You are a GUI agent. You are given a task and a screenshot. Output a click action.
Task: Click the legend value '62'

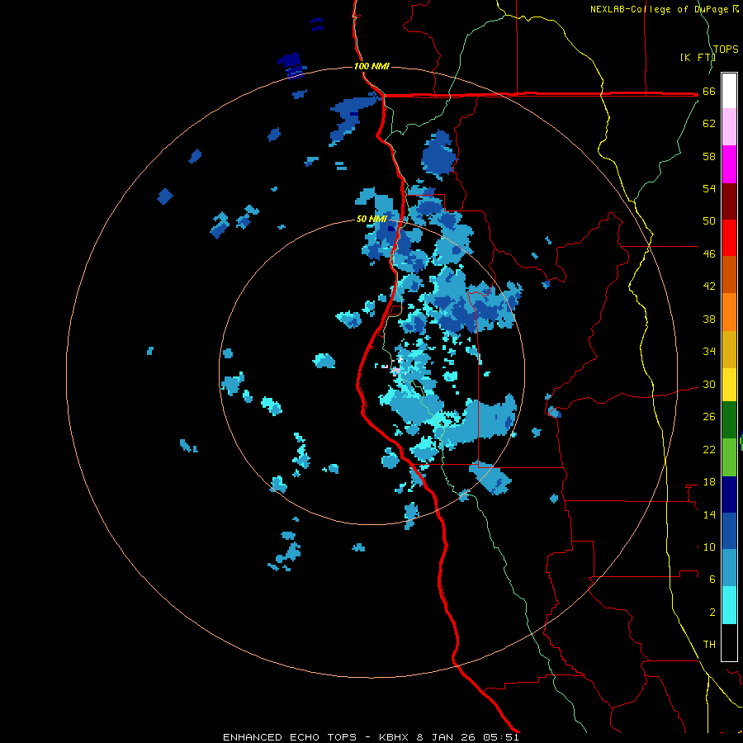pos(709,124)
